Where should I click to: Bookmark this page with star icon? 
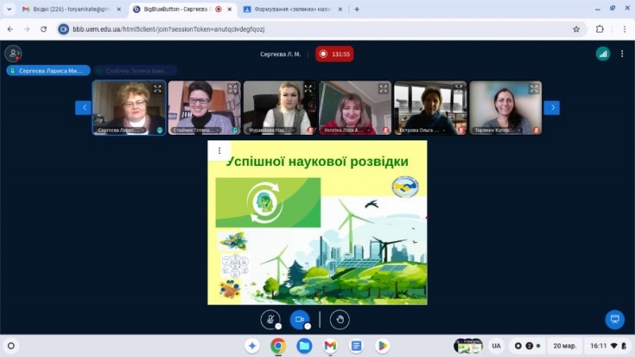(x=576, y=29)
